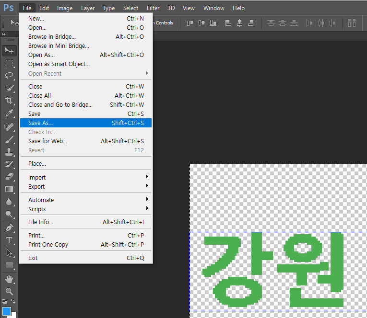Choose Open as Smart Object entry
Image resolution: width=367 pixels, height=318 pixels.
coord(86,64)
